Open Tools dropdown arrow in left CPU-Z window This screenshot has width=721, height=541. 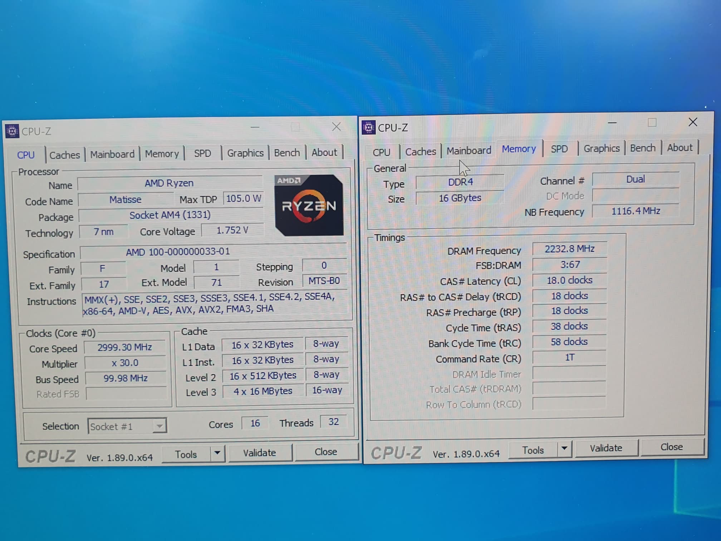pyautogui.click(x=217, y=453)
